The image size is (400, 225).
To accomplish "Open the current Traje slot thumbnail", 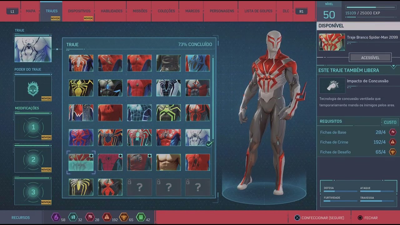I will pyautogui.click(x=33, y=49).
